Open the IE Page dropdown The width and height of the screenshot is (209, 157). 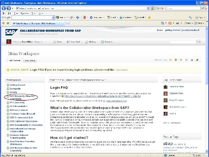point(188,23)
